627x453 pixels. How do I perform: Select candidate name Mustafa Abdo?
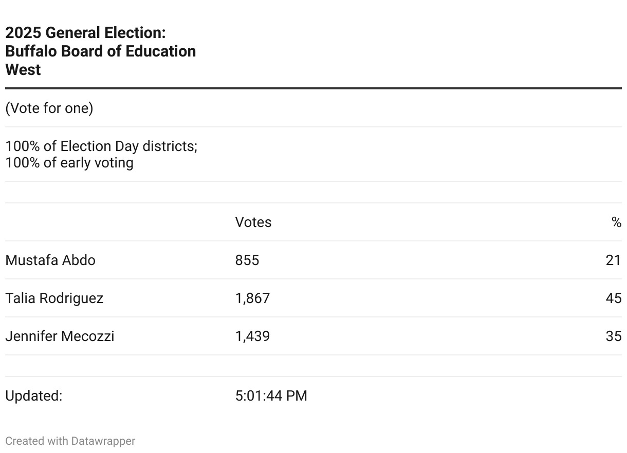50,260
